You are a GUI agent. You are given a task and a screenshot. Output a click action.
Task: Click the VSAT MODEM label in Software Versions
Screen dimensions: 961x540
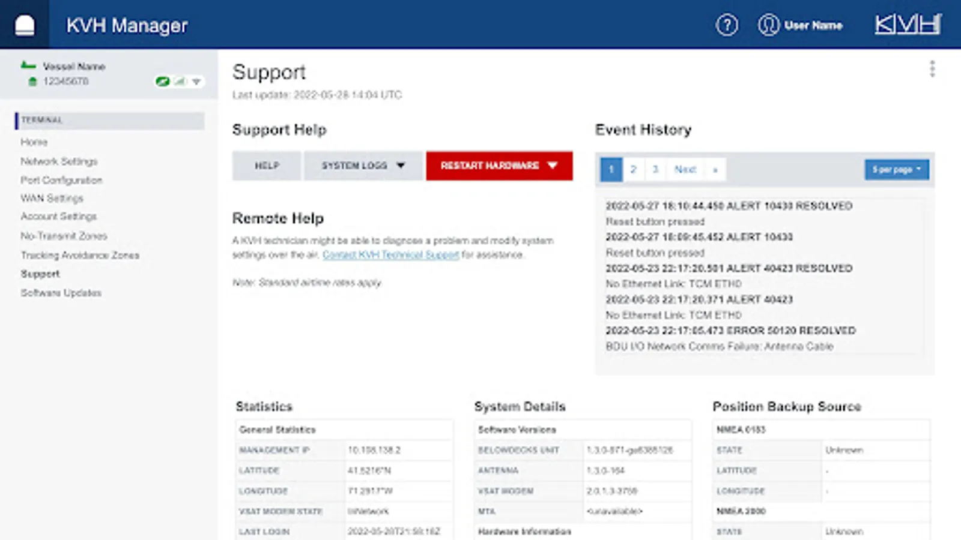tap(506, 491)
